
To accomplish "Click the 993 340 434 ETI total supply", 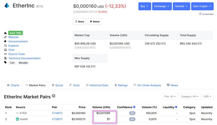I will click(191, 43).
